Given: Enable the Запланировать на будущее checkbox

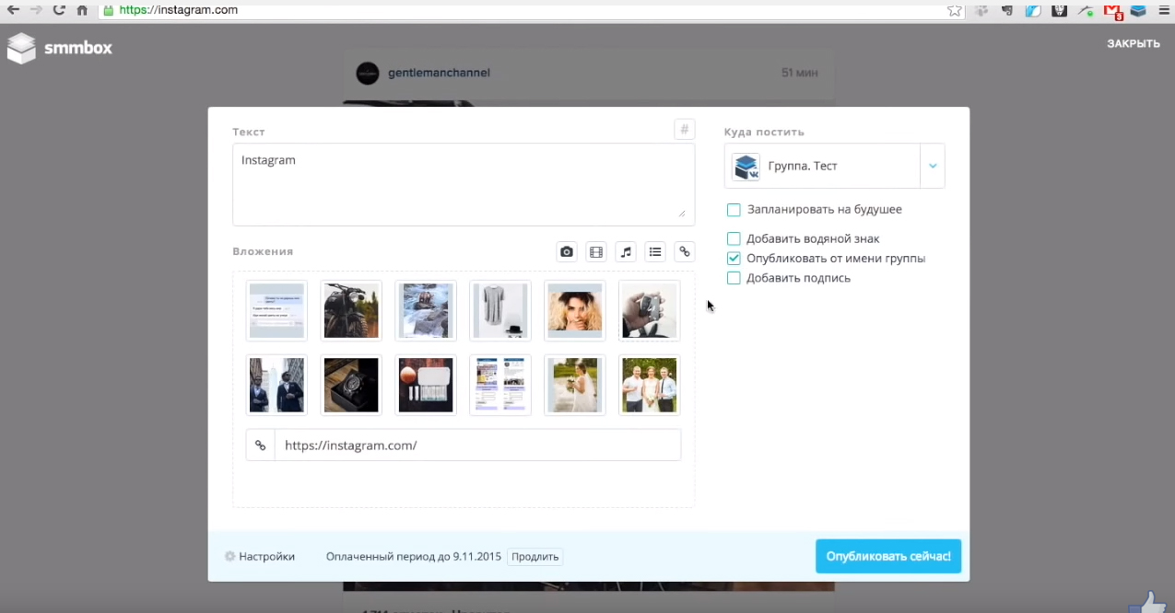Looking at the screenshot, I should (x=734, y=210).
